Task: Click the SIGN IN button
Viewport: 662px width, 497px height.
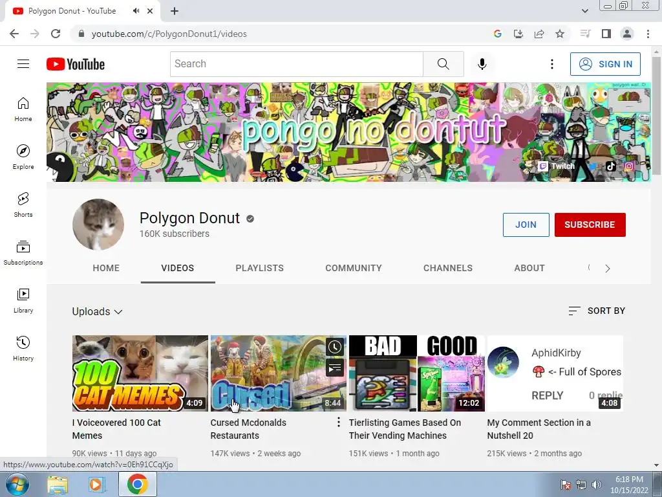Action: click(605, 64)
